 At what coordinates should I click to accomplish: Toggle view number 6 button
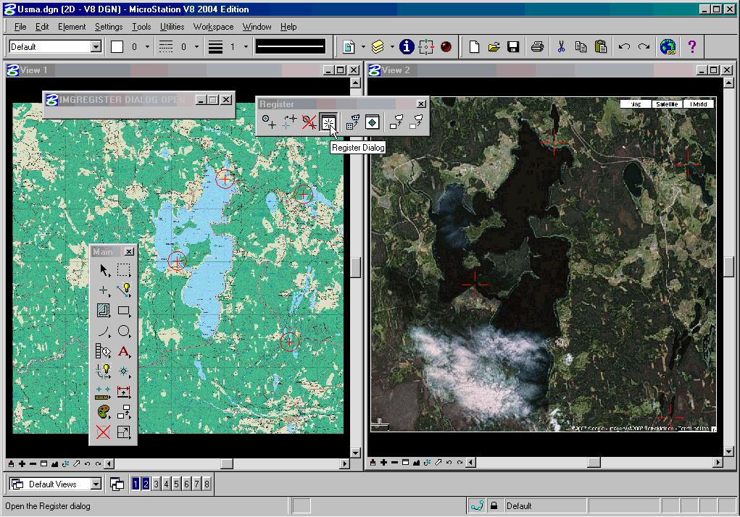coord(186,484)
